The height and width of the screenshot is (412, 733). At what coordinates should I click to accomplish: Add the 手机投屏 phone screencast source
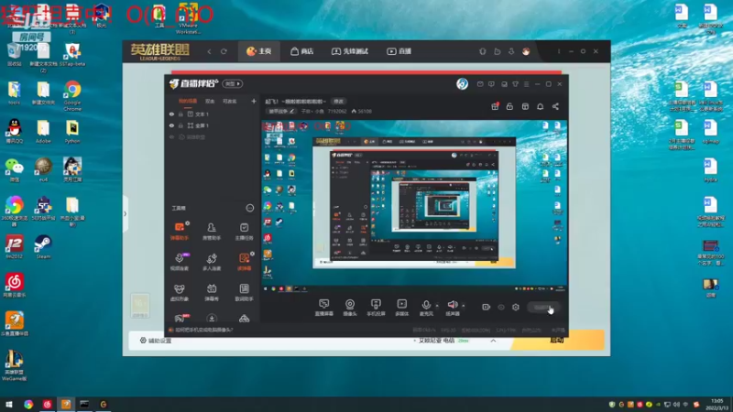point(376,308)
